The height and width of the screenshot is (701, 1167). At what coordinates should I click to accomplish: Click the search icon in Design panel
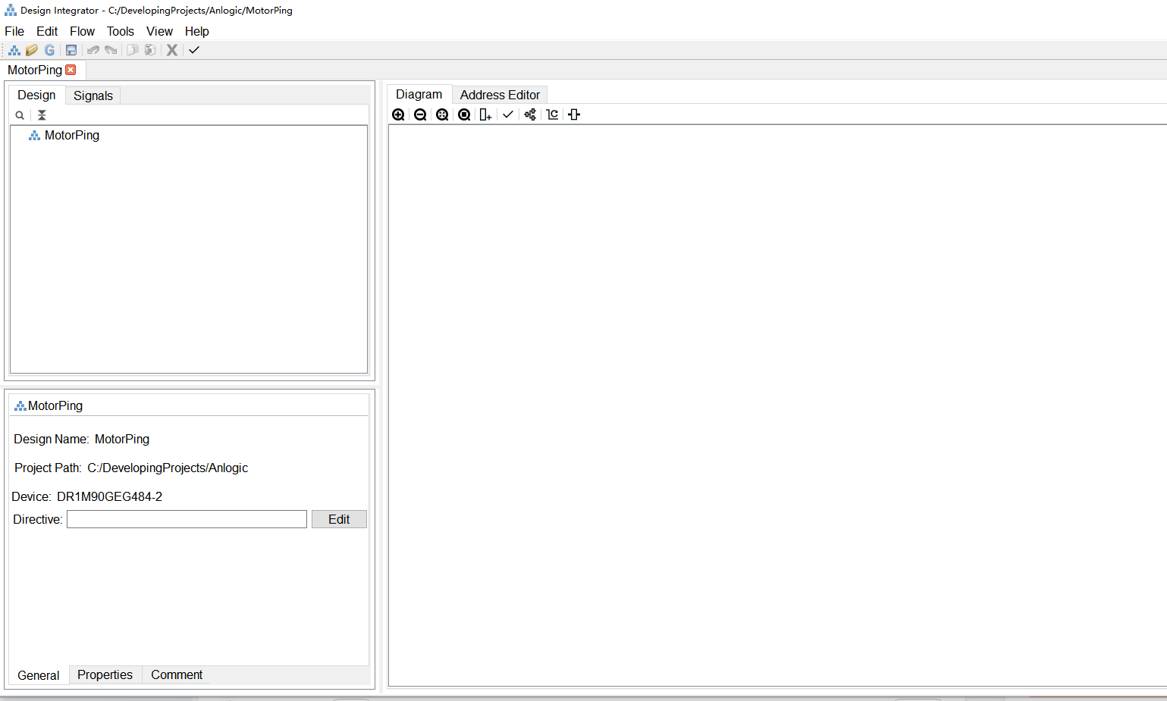pyautogui.click(x=20, y=115)
